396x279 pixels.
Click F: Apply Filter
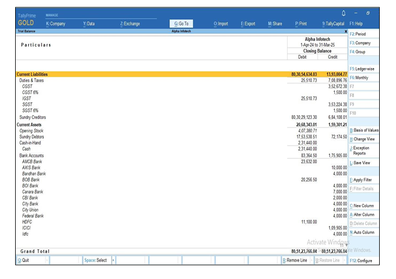[x=363, y=180]
